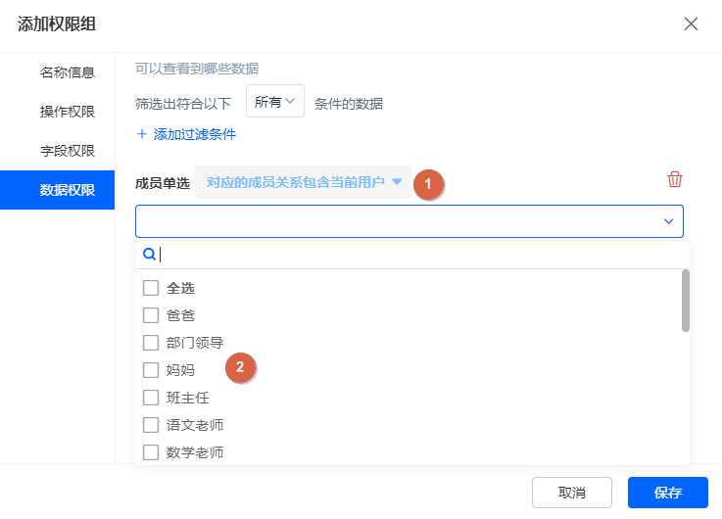
Task: Switch to the 名称信息 tab
Action: (68, 71)
